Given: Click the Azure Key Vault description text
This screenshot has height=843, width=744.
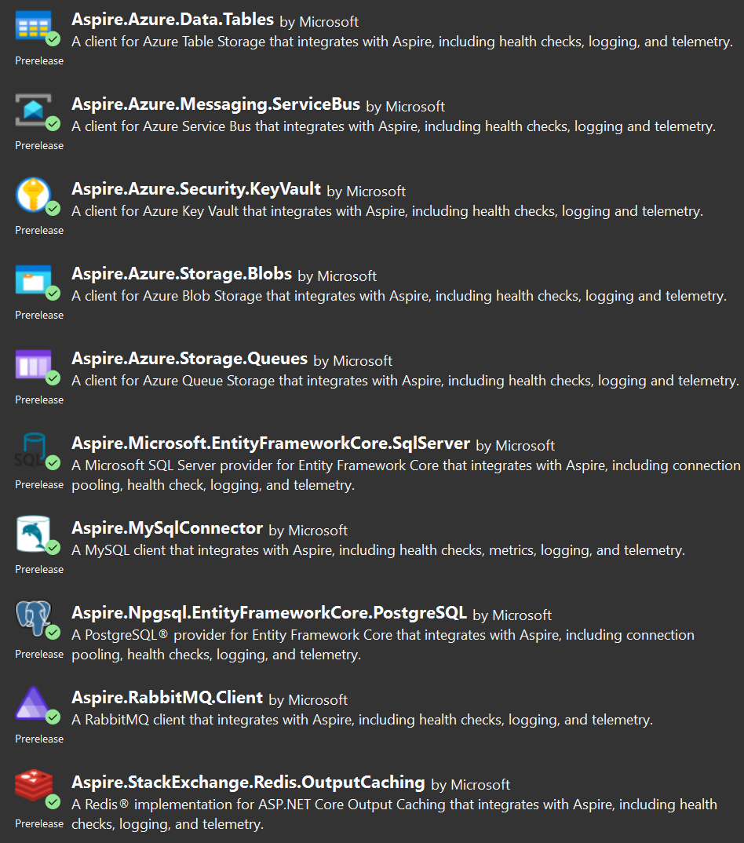Looking at the screenshot, I should [x=387, y=211].
